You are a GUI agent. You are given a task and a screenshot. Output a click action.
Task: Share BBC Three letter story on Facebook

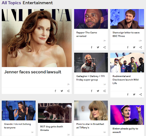pos(128,47)
